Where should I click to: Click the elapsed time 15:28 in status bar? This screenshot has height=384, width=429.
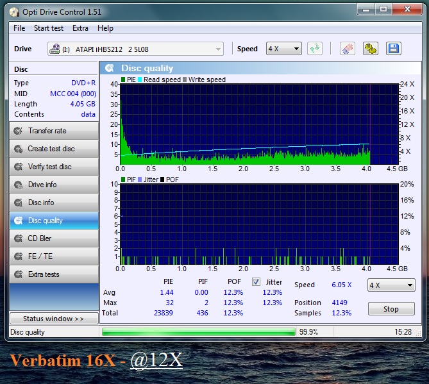tap(403, 332)
